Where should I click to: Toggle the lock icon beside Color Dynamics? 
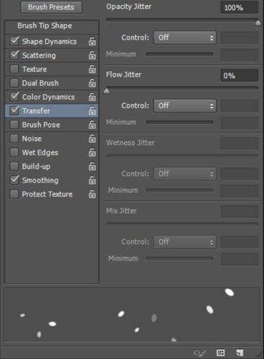(92, 97)
